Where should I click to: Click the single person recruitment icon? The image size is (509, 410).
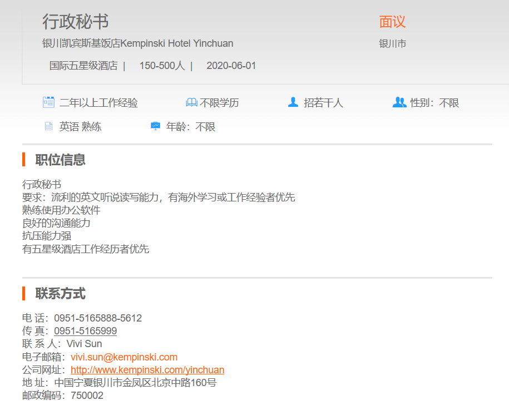293,102
